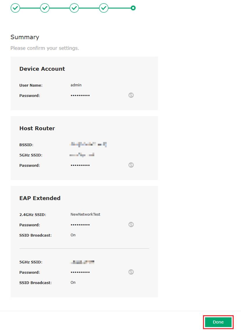Click the blurred BSSID value field
Screen dimensions: 241x330
click(88, 144)
